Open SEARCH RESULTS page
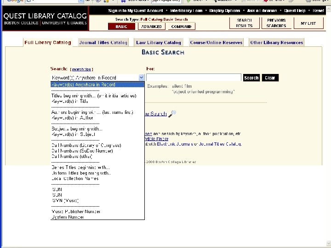Viewport: 331px width, 248px height. tap(244, 23)
